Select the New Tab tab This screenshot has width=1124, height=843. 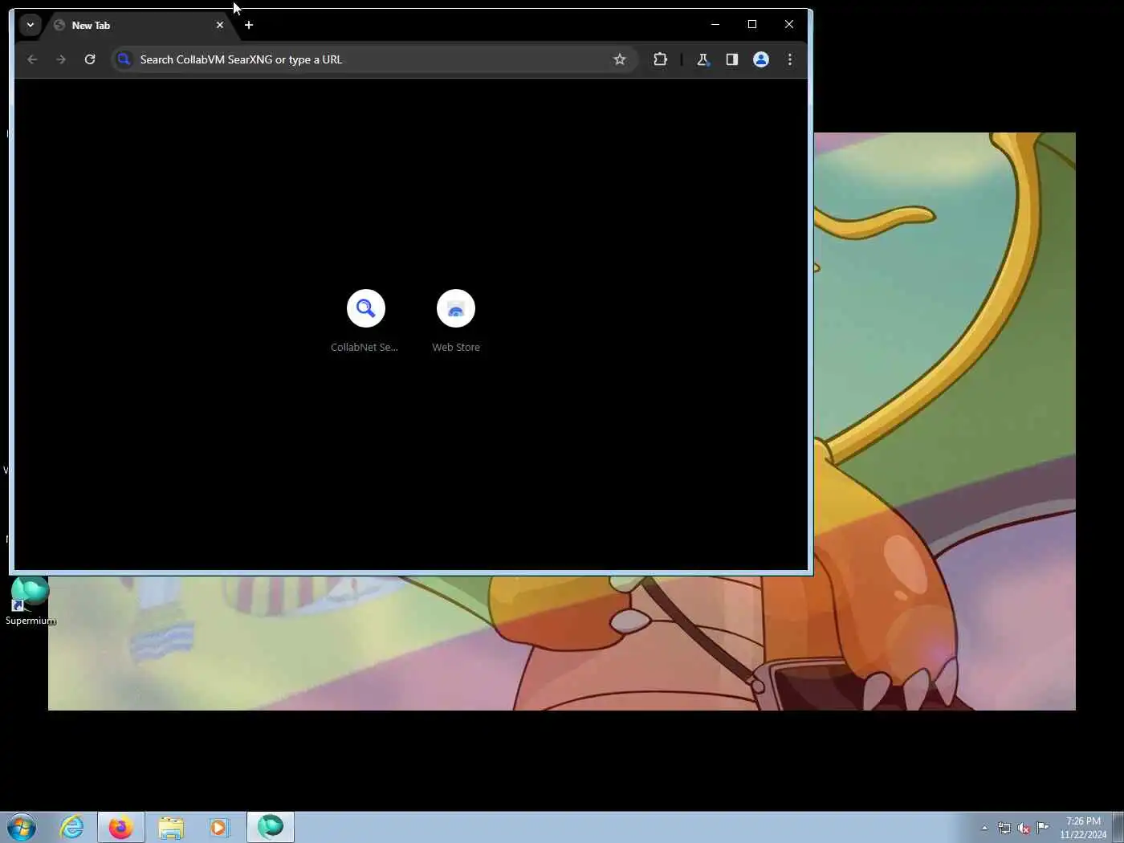[140, 25]
